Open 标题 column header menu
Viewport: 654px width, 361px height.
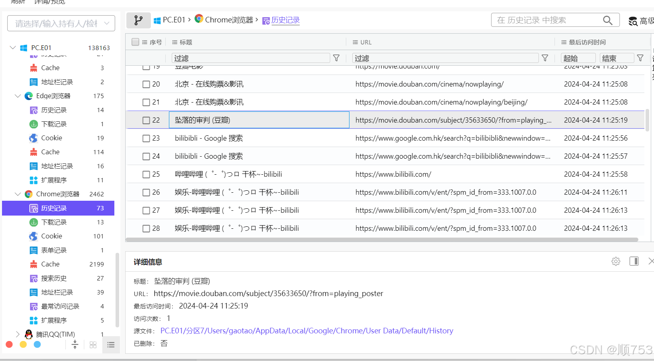tap(175, 42)
